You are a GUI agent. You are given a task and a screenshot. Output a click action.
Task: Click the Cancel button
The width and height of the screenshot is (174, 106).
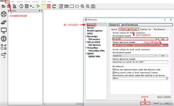click(x=156, y=103)
